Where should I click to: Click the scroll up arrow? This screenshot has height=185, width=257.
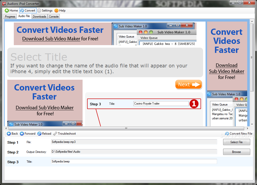coord(251,21)
